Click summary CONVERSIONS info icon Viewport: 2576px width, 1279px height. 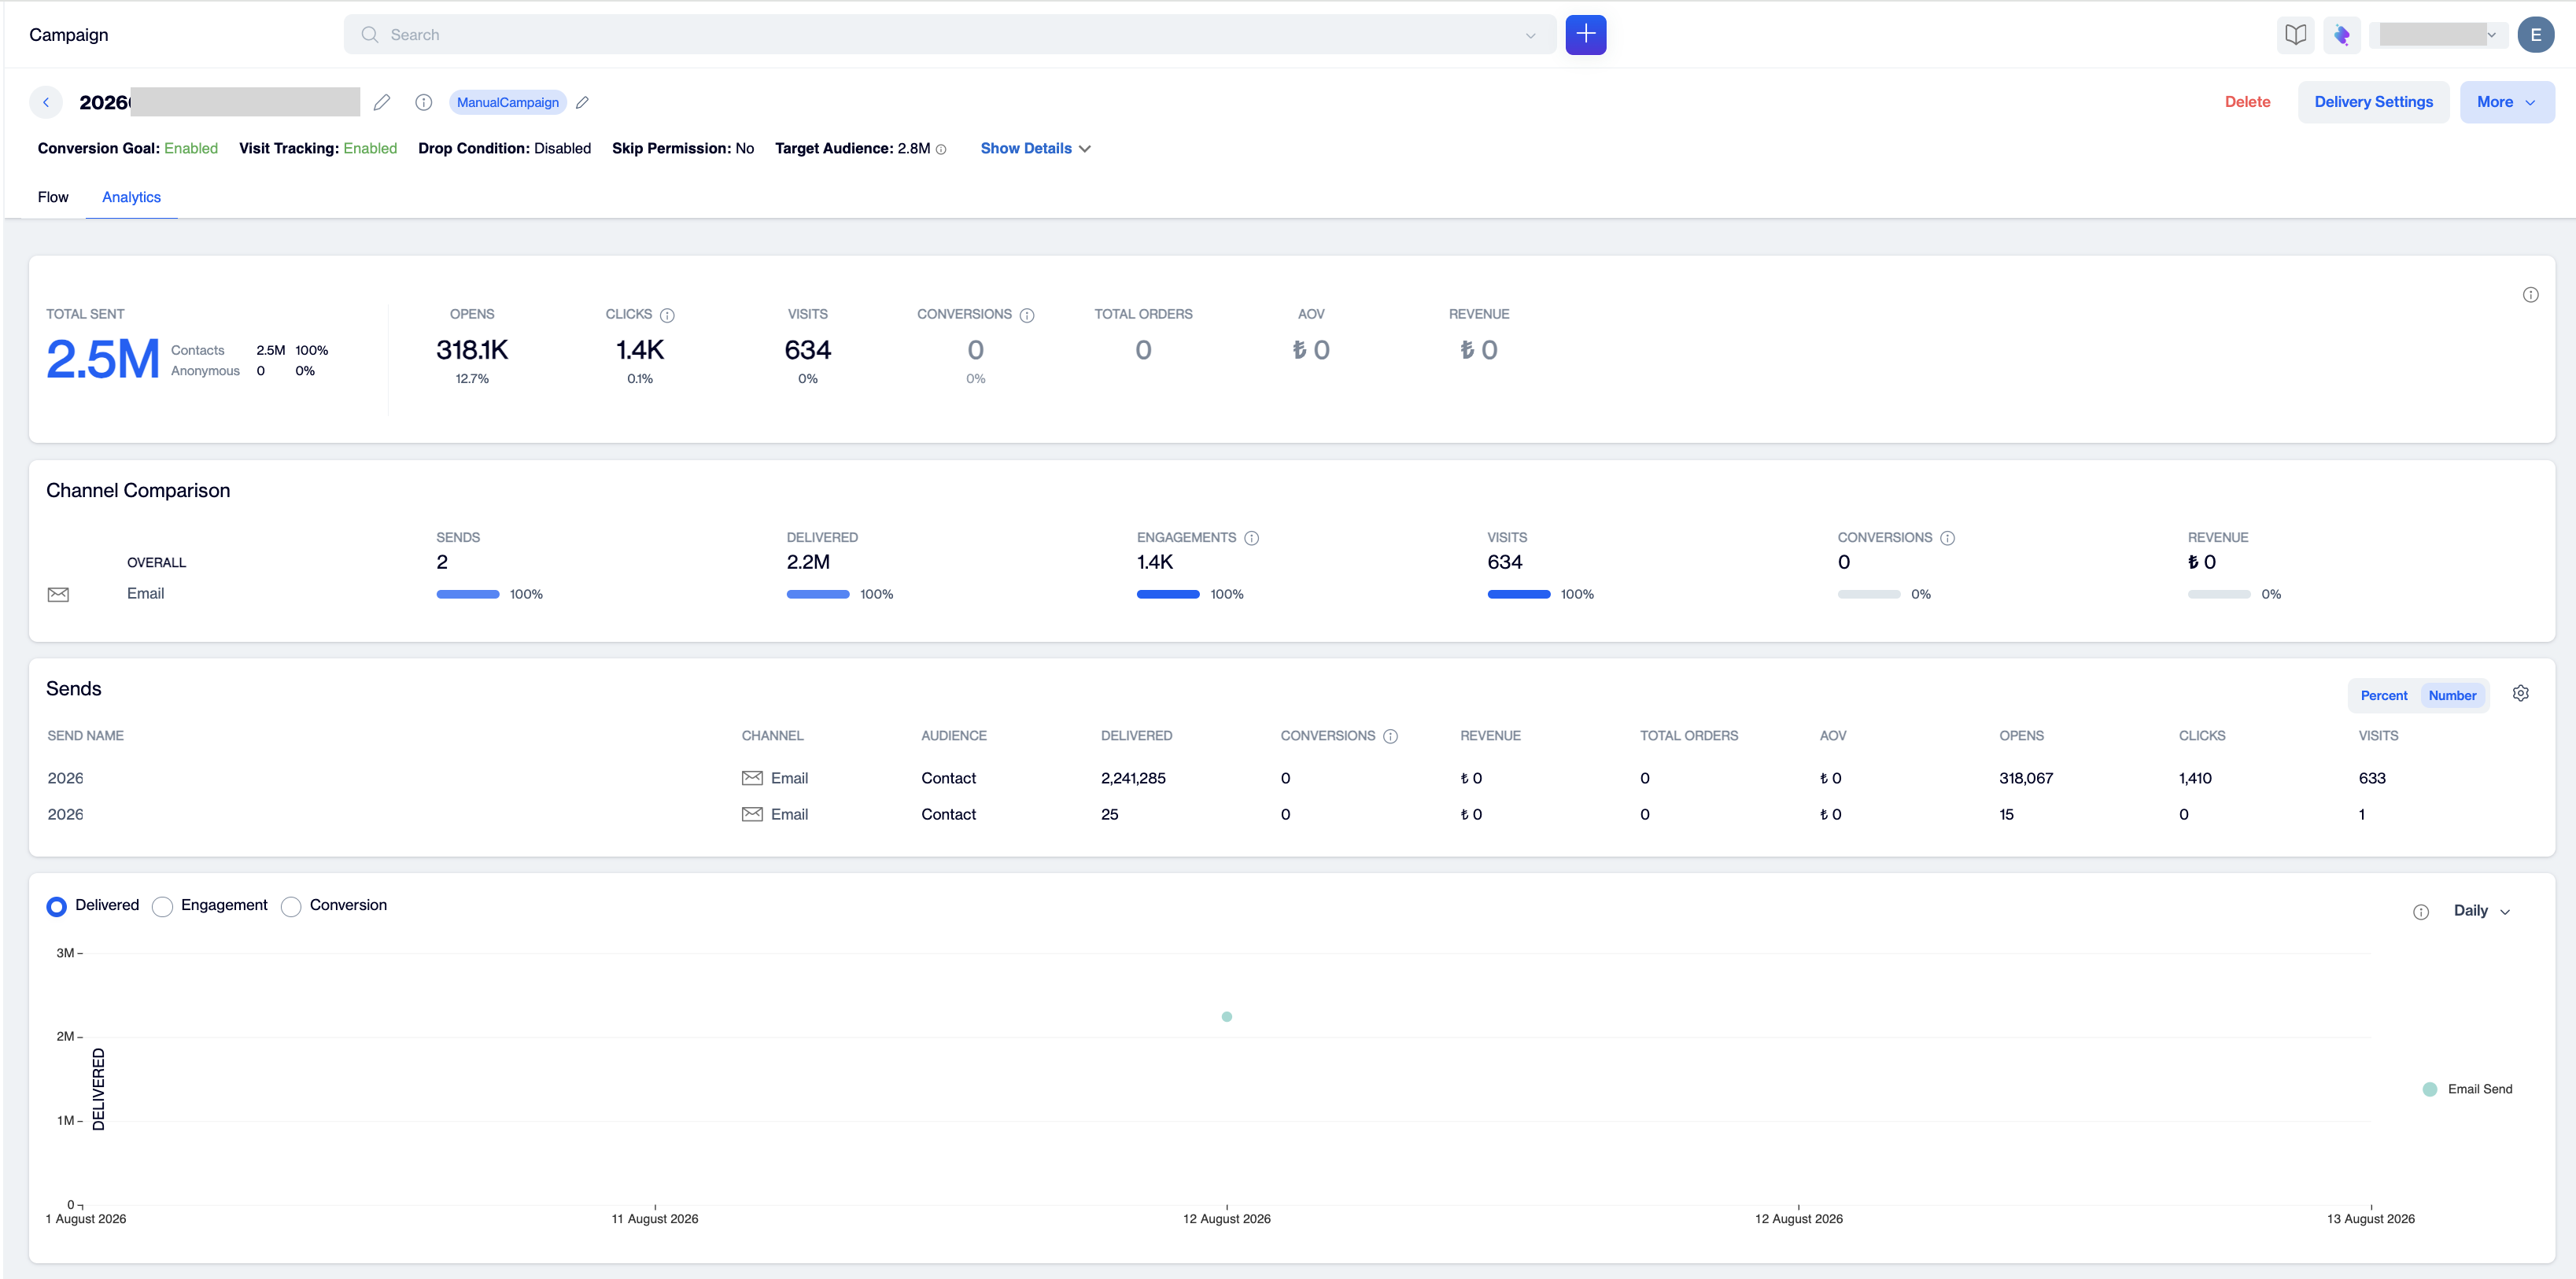[1027, 315]
